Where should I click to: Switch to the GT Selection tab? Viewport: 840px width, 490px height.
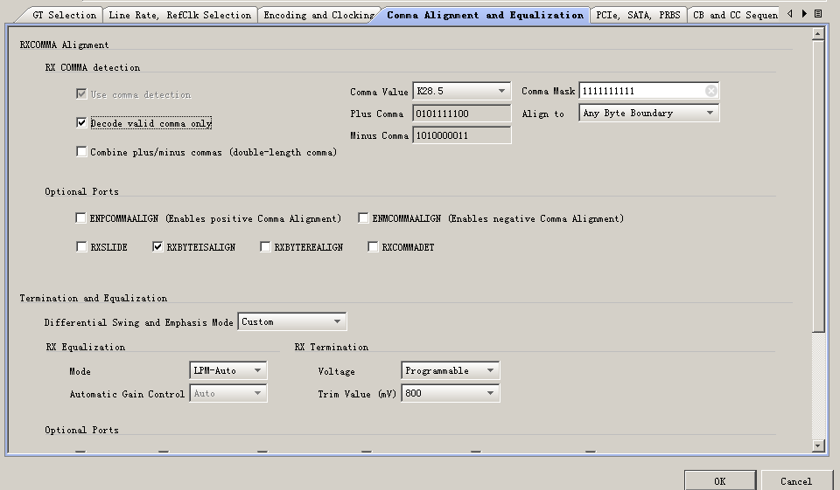click(x=64, y=15)
